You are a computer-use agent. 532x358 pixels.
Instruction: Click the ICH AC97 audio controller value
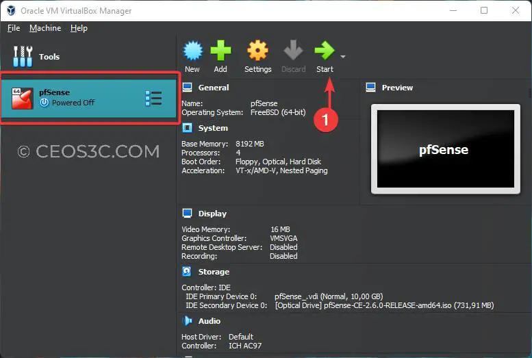tap(245, 346)
